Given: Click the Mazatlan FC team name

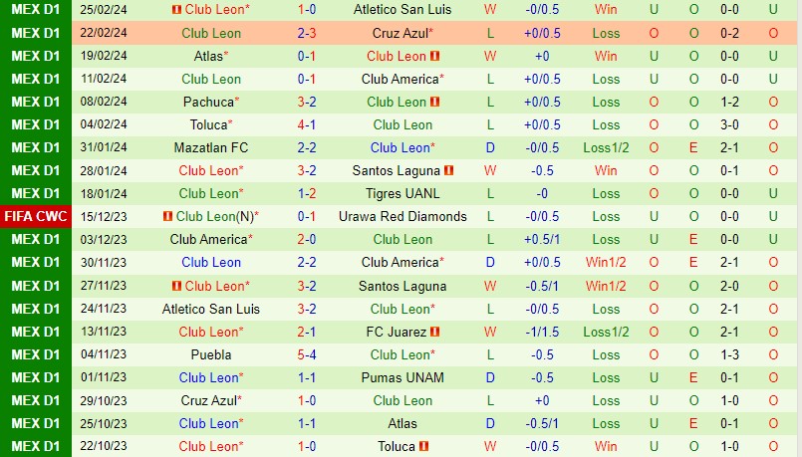Looking at the screenshot, I should tap(211, 148).
